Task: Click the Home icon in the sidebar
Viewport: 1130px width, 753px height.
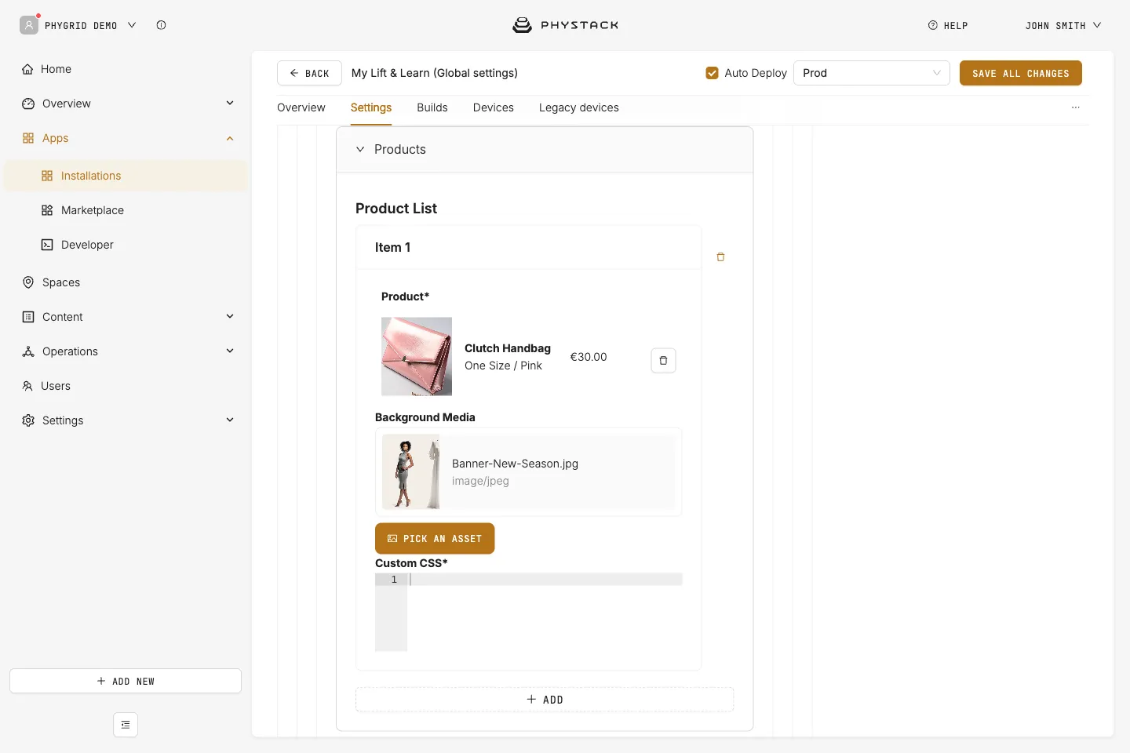Action: coord(28,69)
